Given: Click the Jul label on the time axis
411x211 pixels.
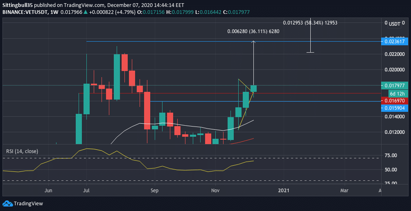Looking at the screenshot, I should [86, 190].
